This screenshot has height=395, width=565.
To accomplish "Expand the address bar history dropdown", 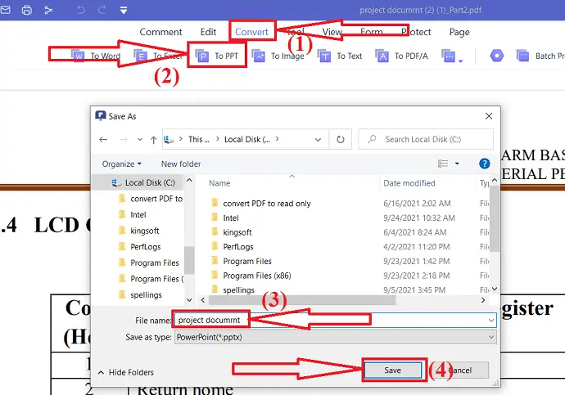I will click(318, 140).
